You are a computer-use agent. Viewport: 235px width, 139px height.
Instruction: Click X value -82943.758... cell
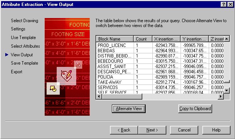pos(166,45)
